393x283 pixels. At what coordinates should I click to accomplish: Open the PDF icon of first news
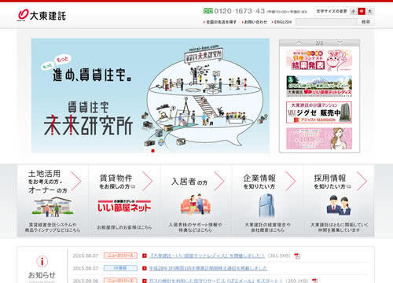[x=296, y=255]
